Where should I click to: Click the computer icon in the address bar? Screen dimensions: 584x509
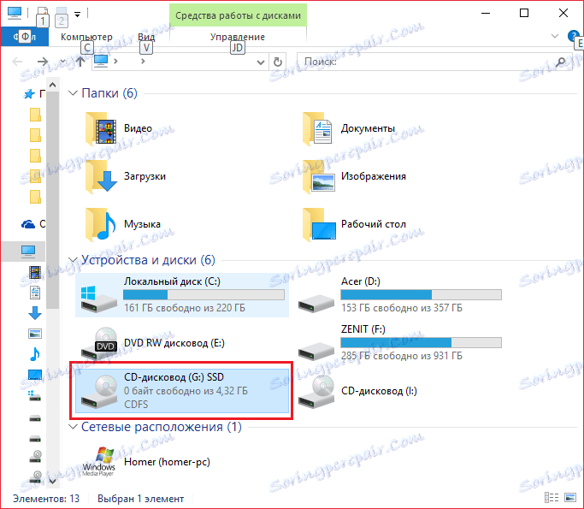101,61
